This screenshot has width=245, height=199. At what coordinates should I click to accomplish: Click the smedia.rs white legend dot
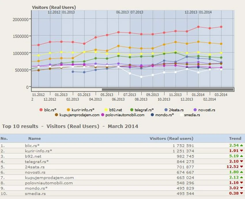(181, 115)
